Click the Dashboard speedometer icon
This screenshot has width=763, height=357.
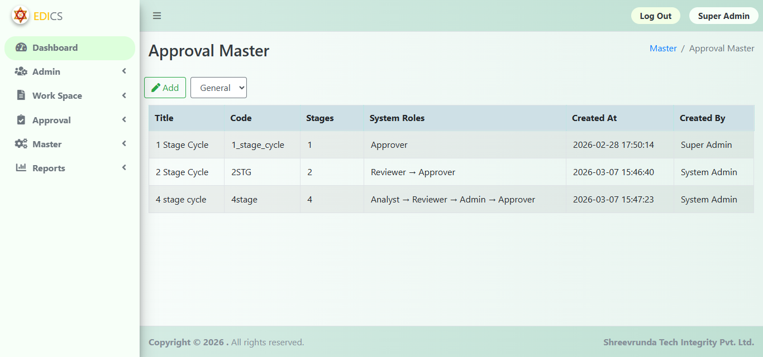click(x=21, y=47)
